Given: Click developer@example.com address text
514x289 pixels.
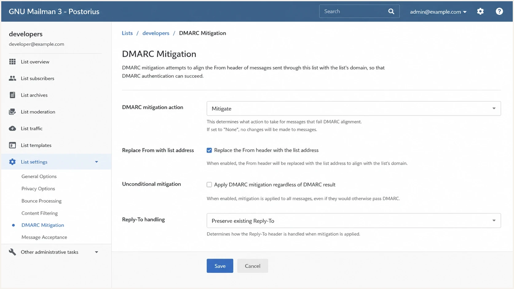Looking at the screenshot, I should pyautogui.click(x=37, y=44).
